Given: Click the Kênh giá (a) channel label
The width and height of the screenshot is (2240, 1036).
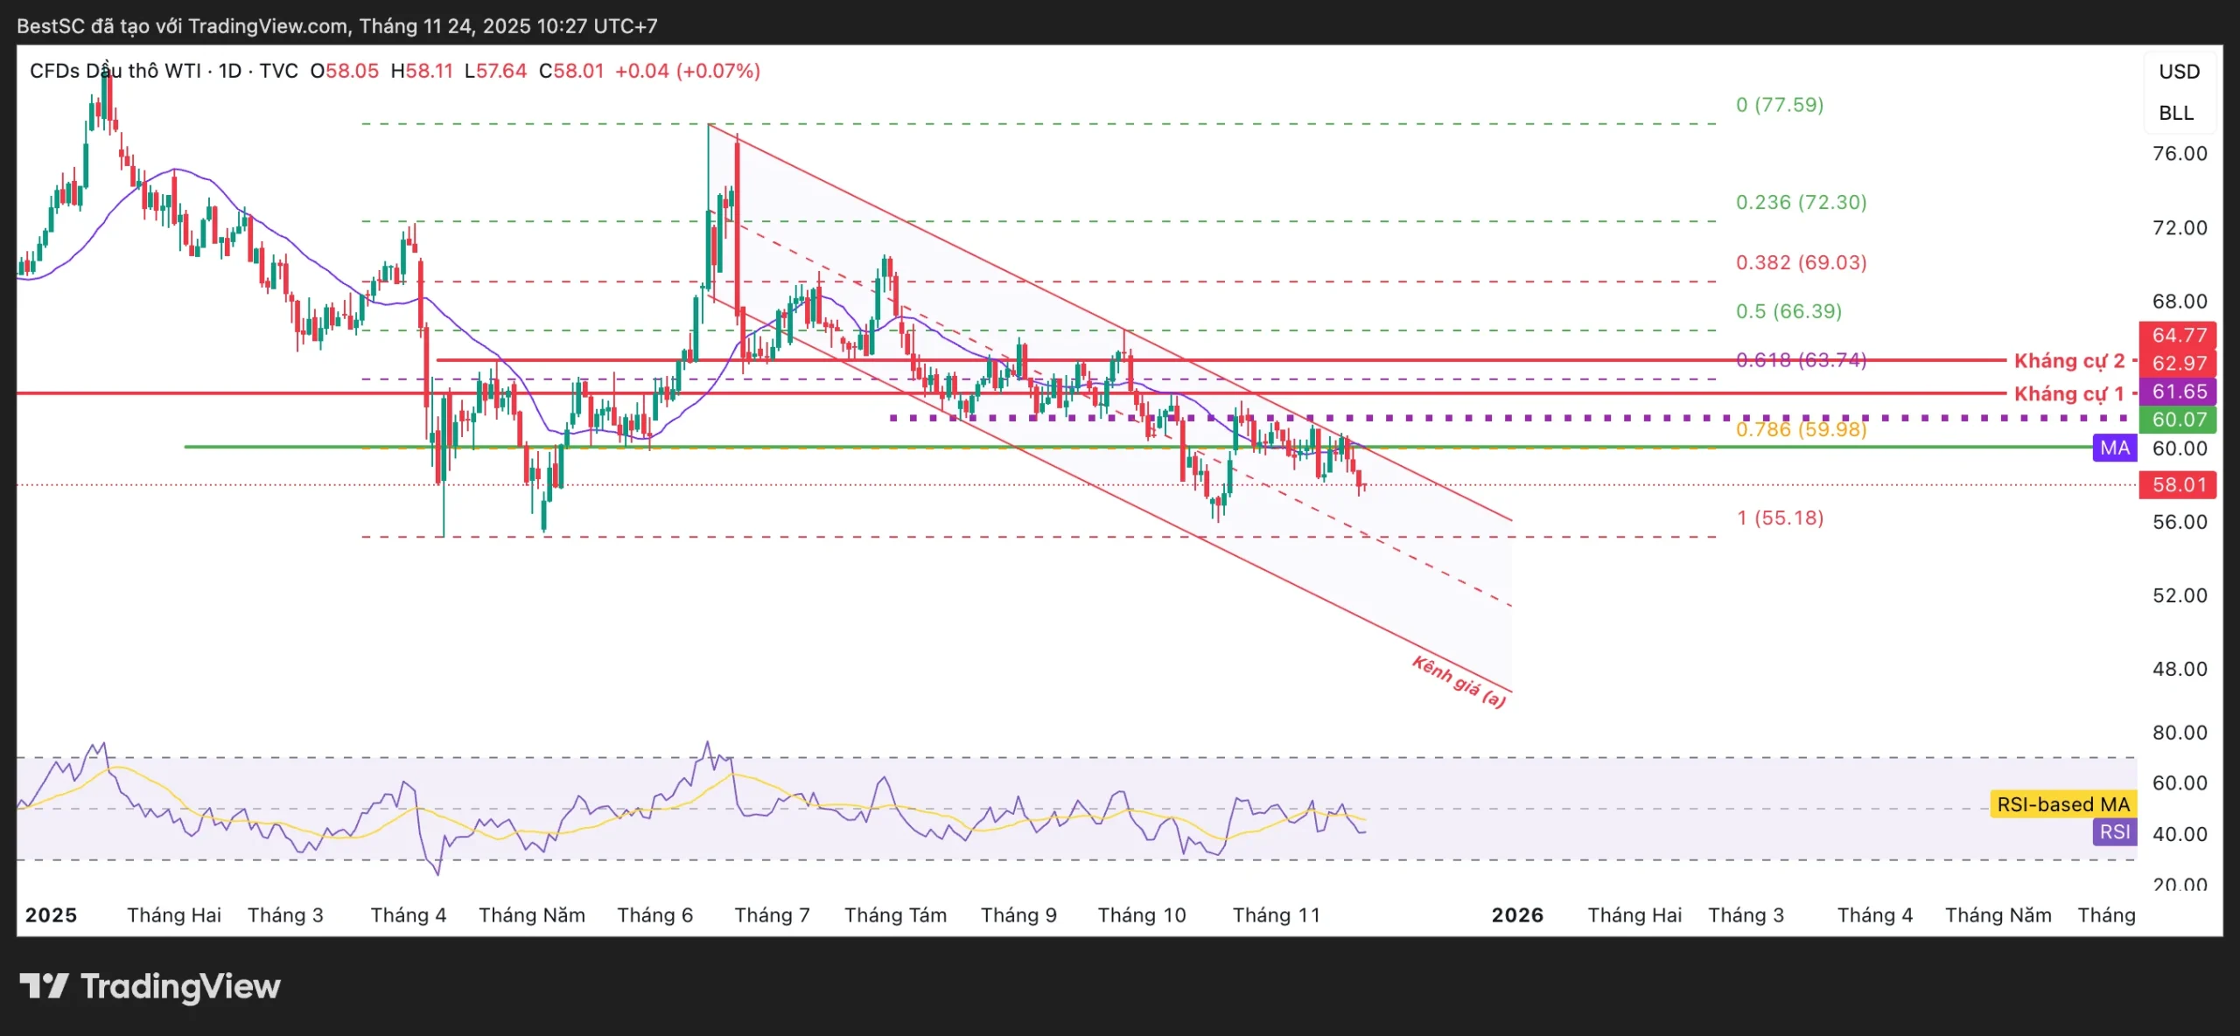Looking at the screenshot, I should pos(1459,682).
